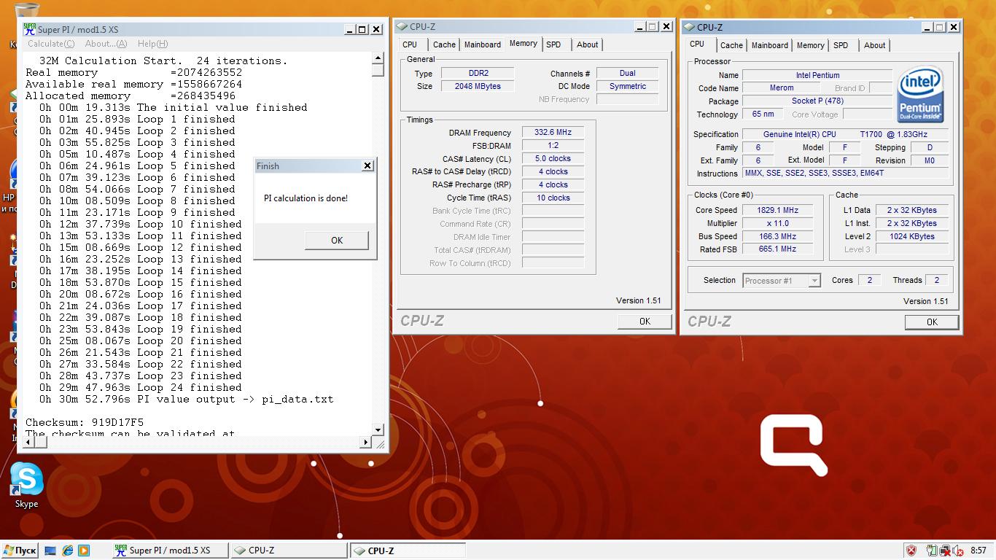Click the Core Speed 1829.1 MHz field
This screenshot has width=996, height=560.
779,210
